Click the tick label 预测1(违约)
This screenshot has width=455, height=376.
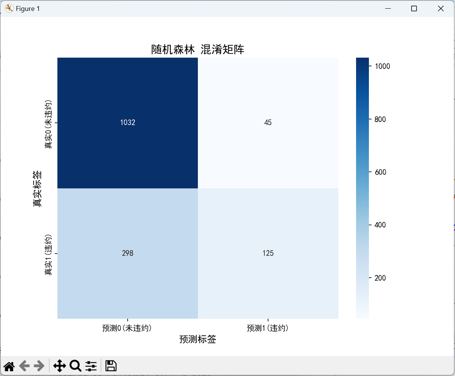268,328
